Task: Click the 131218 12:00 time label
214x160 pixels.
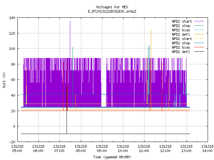Action: [165, 149]
